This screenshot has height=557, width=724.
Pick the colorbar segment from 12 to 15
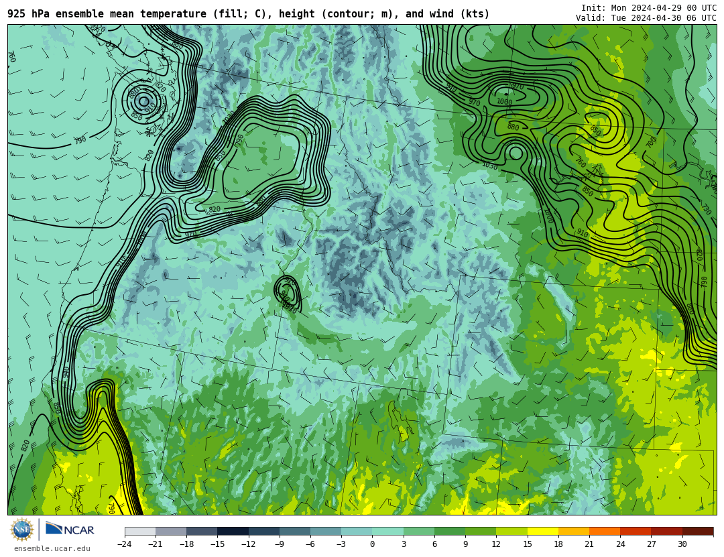coord(511,531)
